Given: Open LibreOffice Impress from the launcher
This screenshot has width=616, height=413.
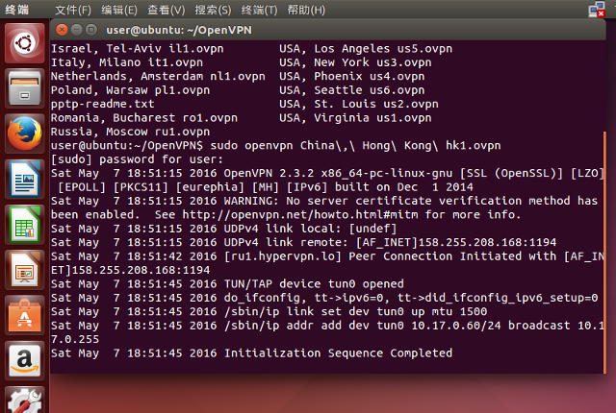Looking at the screenshot, I should tap(24, 270).
